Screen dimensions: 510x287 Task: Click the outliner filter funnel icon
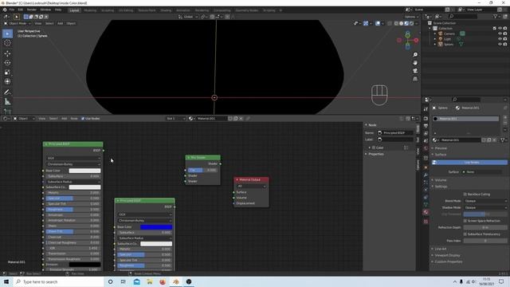point(496,16)
